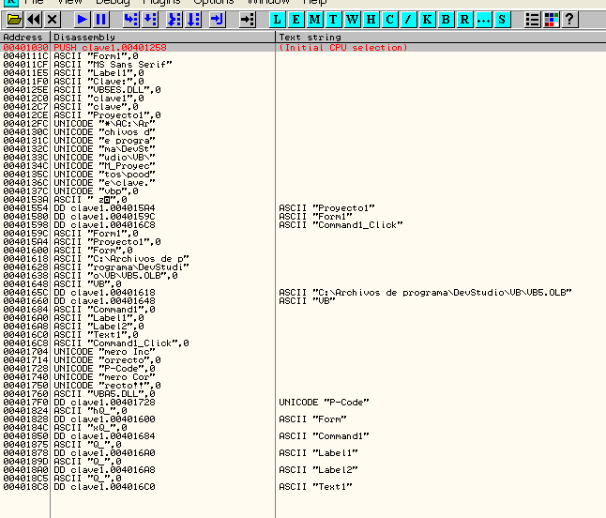
Task: Open the Appearance colors grid icon
Action: click(551, 19)
